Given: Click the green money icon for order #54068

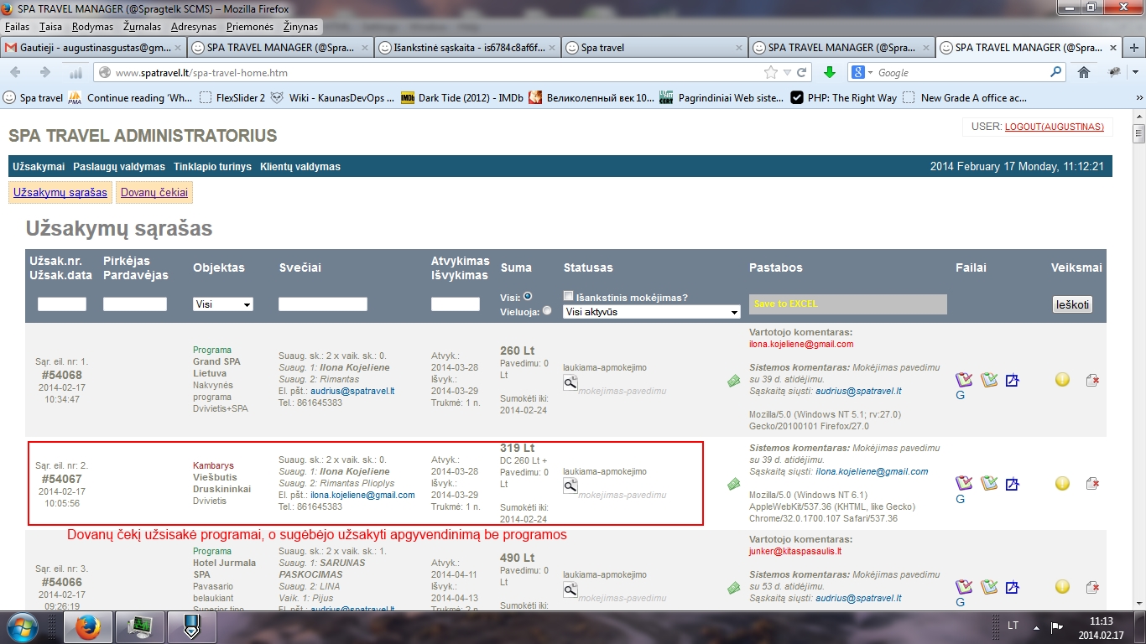Looking at the screenshot, I should pyautogui.click(x=734, y=381).
